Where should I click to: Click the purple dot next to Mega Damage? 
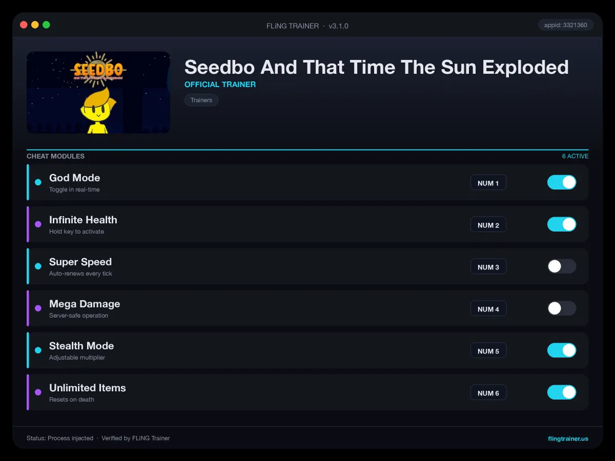[38, 308]
